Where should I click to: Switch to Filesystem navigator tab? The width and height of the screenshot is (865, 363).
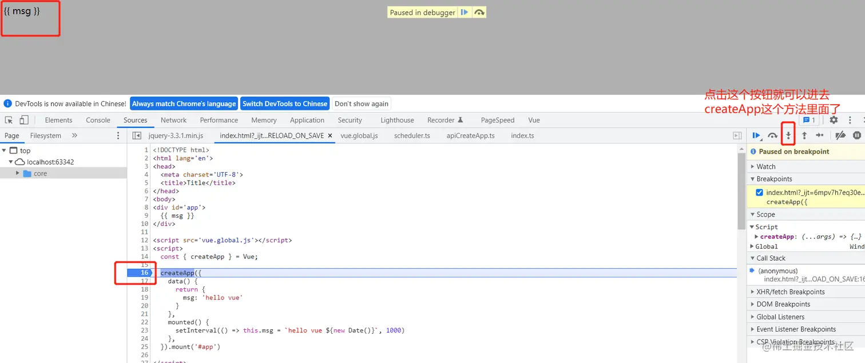click(x=46, y=135)
